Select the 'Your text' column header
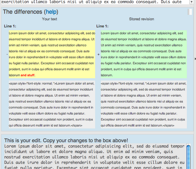Viewport: 196px width, 169px height. tap(50, 19)
